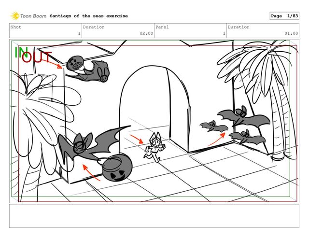Select the title 'Santiago of the seas exercise'
Screen dimensions: 309x239
point(89,16)
